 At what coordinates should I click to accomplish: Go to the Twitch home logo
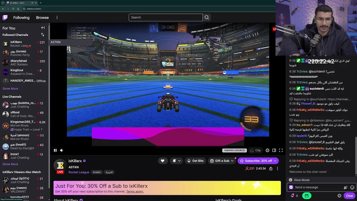pos(5,18)
